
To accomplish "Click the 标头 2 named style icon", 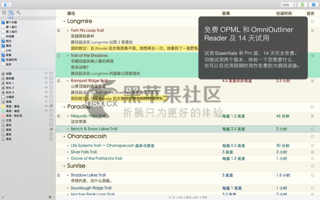I will coord(3,88).
